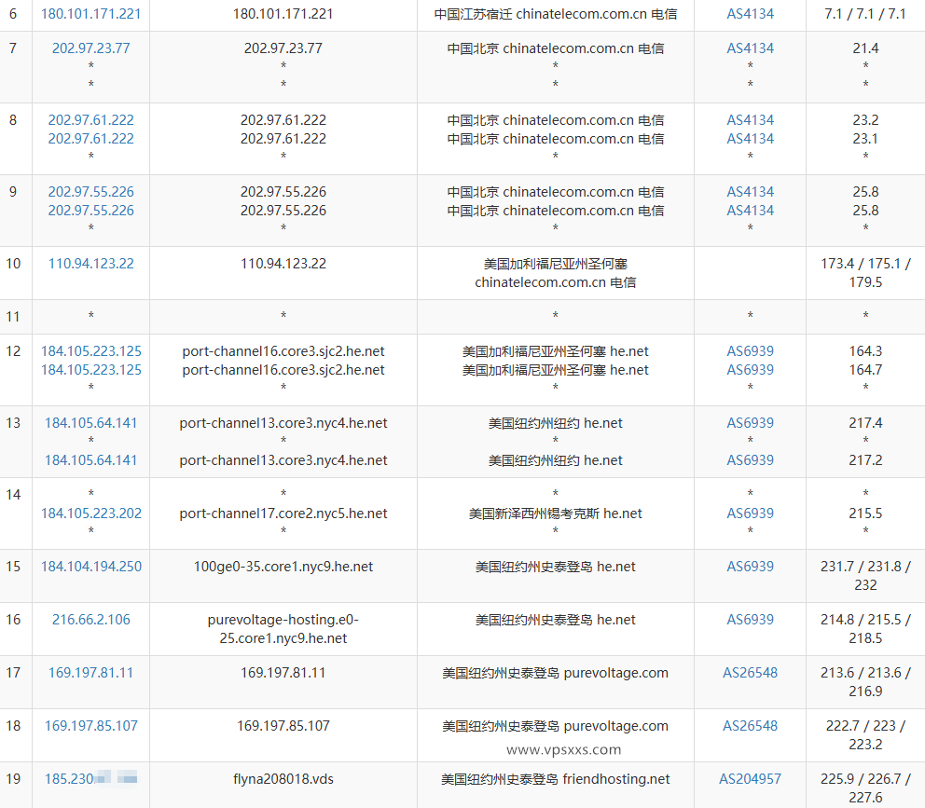Select the 美国加利福尼亚州圣何塞 chinatelecom location
This screenshot has width=925, height=808.
555,273
